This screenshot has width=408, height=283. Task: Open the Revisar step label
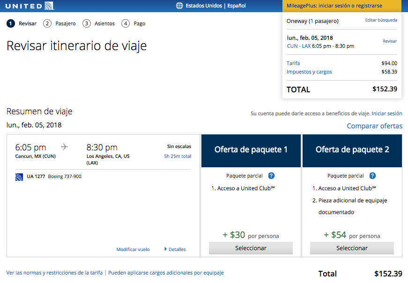pos(28,23)
